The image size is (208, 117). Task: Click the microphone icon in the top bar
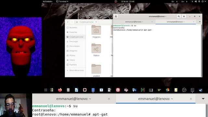tap(199, 1)
